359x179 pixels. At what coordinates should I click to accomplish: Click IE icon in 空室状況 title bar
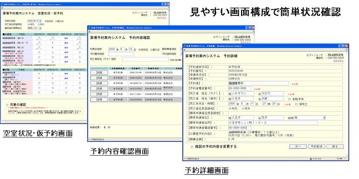pos(2,4)
